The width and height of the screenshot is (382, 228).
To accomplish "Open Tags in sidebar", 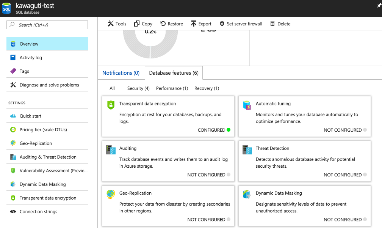I will pyautogui.click(x=47, y=71).
